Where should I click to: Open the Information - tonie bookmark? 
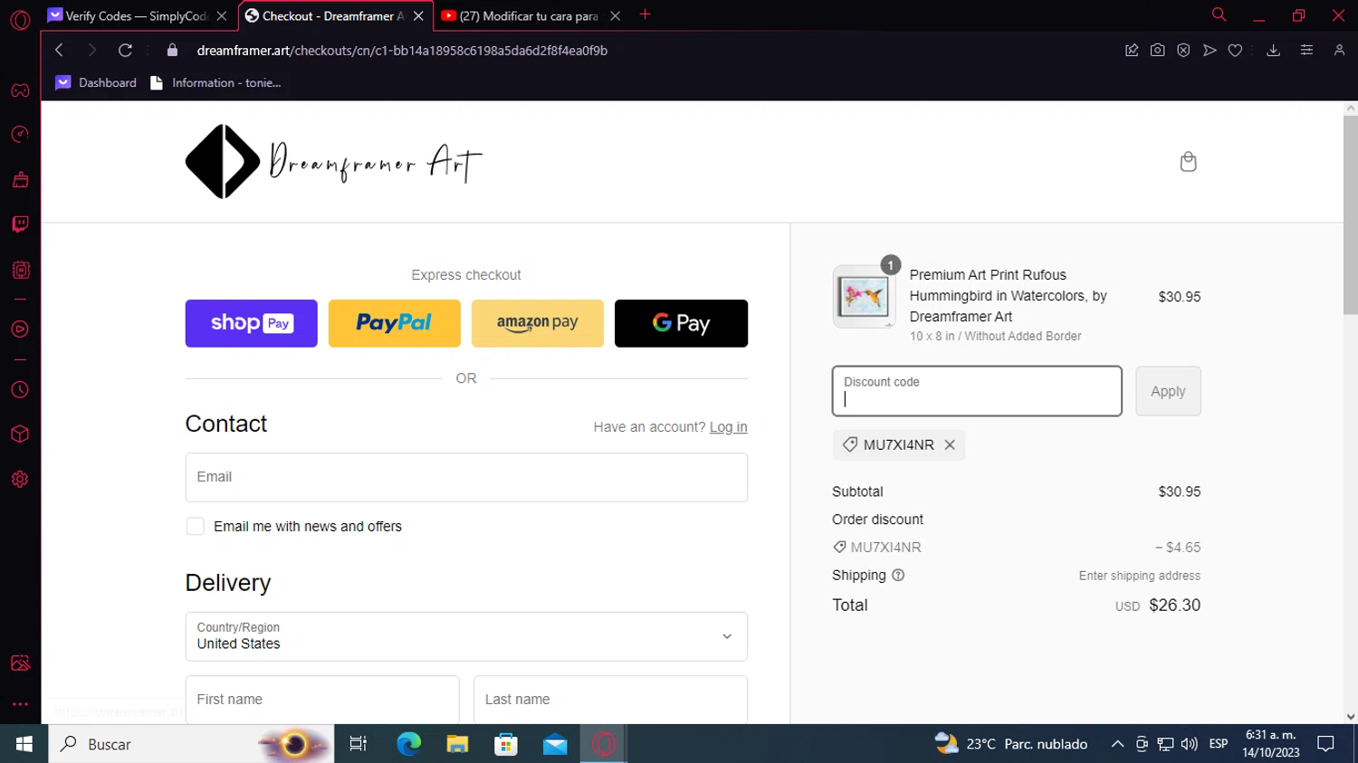coord(215,82)
